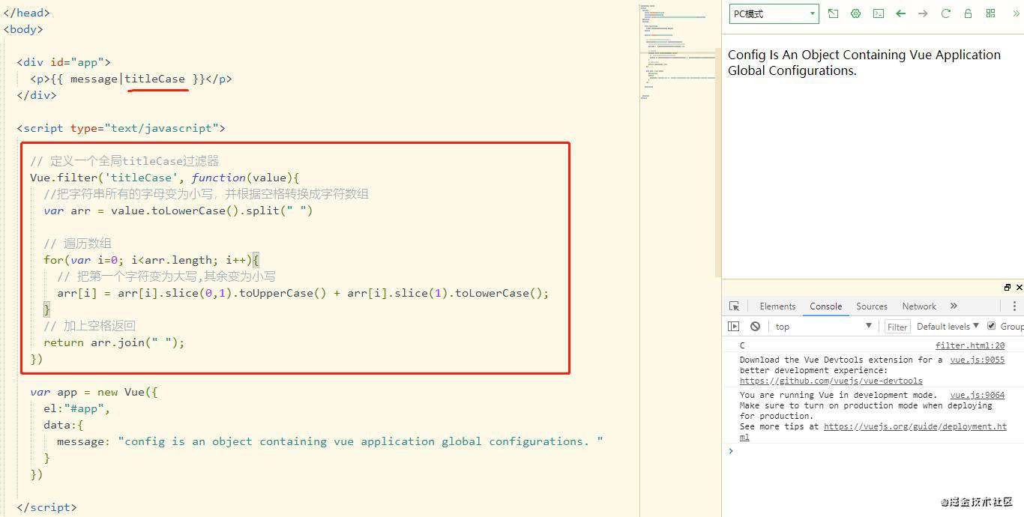Show the QR code for preview
This screenshot has height=517, width=1024.
[990, 13]
